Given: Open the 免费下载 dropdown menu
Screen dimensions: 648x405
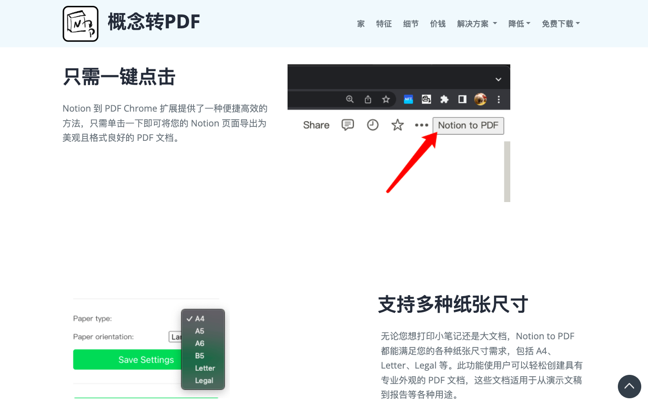Looking at the screenshot, I should (x=561, y=24).
